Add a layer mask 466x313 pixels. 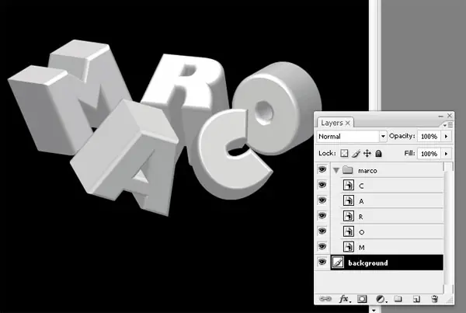362,298
